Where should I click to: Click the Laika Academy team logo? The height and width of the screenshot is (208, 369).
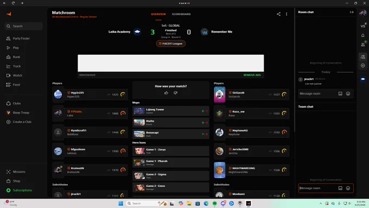(137, 31)
